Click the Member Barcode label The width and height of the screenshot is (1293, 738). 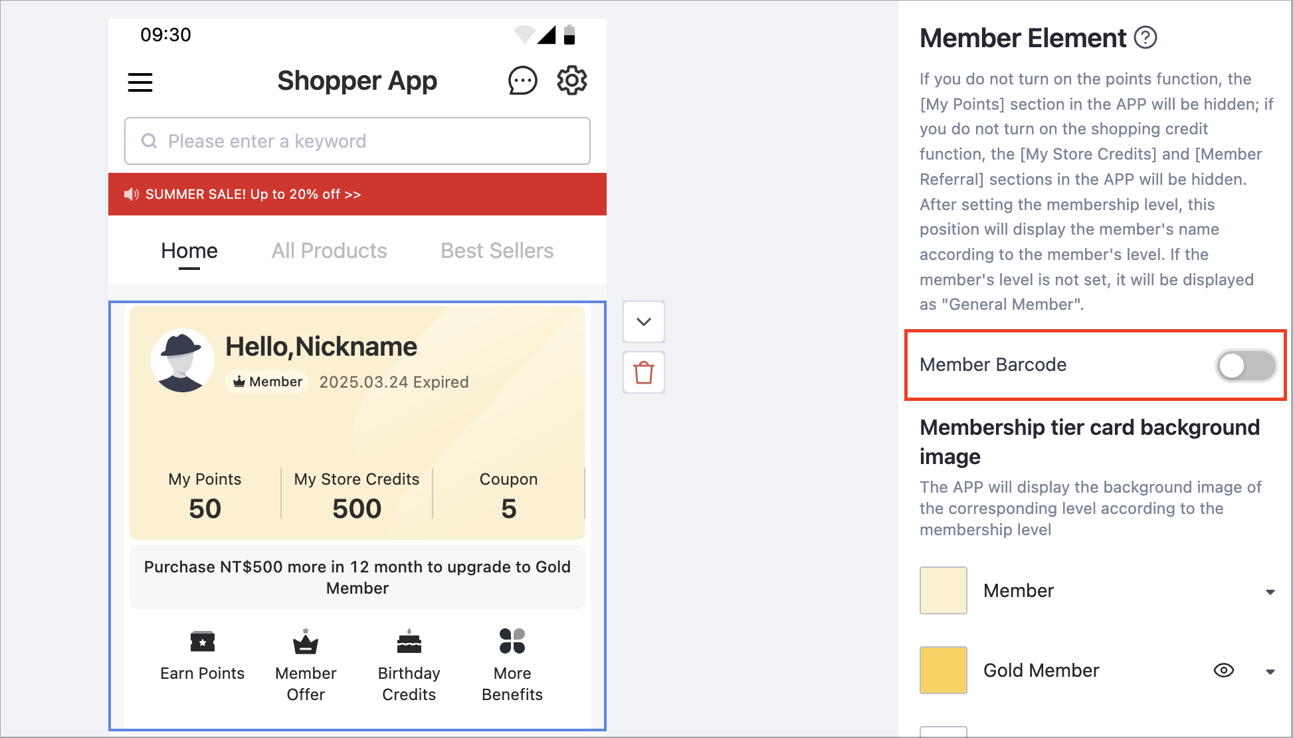click(x=993, y=365)
